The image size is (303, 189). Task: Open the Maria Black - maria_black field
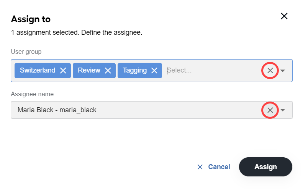click(x=152, y=110)
